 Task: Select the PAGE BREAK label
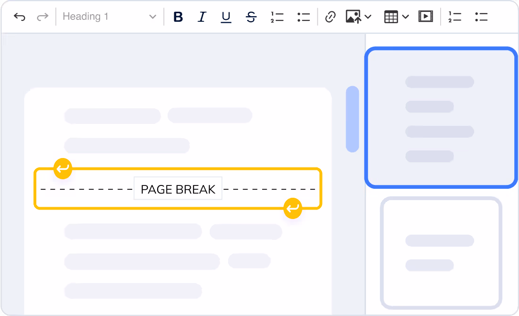[x=178, y=189]
